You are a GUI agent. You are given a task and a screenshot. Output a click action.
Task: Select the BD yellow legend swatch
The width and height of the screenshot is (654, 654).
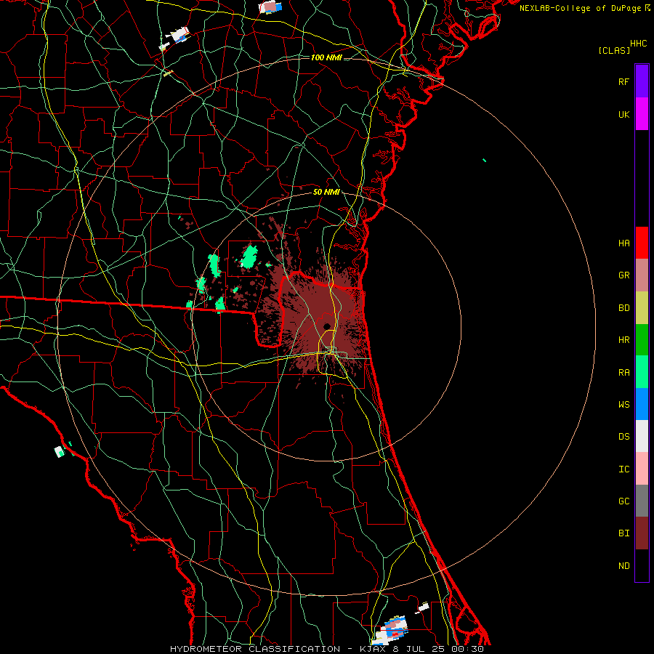click(x=642, y=308)
